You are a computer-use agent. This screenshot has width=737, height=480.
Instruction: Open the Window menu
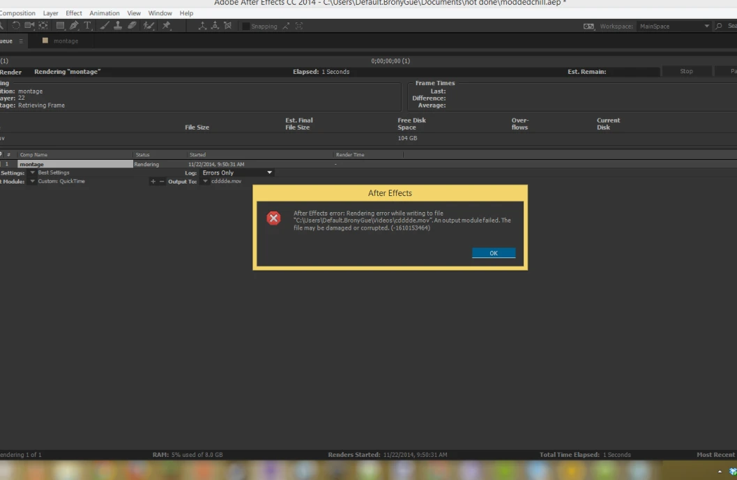(160, 13)
